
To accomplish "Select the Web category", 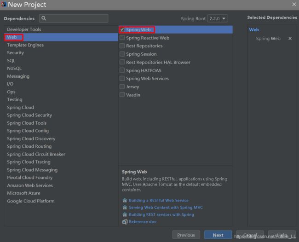I will click(61, 37).
